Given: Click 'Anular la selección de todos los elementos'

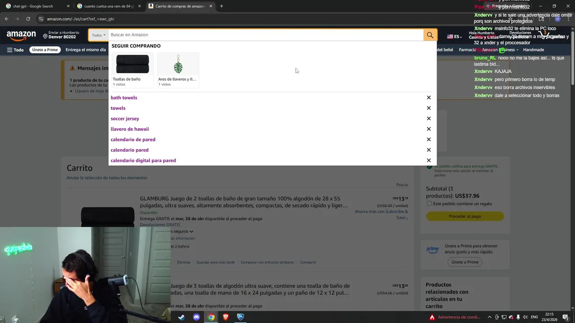Looking at the screenshot, I should coord(107,178).
